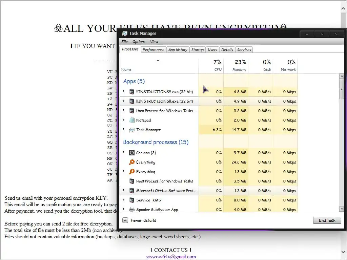
Task: Click the Fewer details arrow icon
Action: (125, 220)
